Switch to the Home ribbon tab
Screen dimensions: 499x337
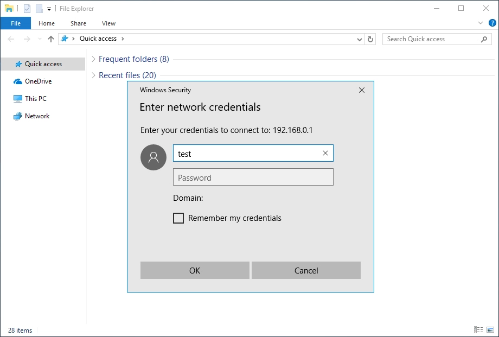(x=47, y=23)
